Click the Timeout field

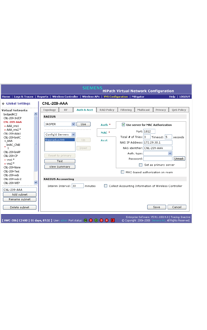tap(168, 137)
